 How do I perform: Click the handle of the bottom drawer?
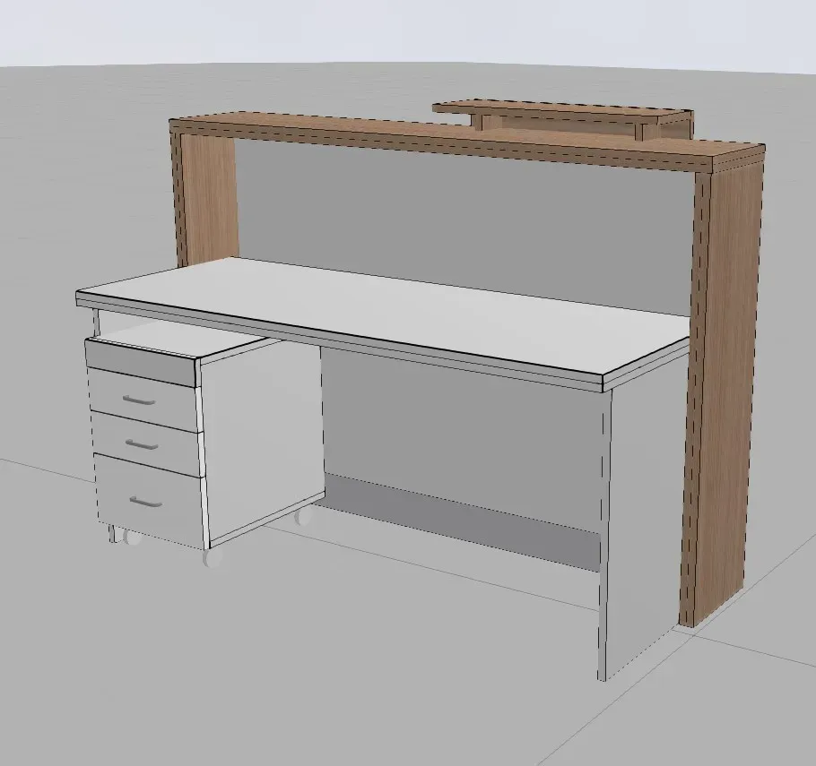pyautogui.click(x=146, y=502)
